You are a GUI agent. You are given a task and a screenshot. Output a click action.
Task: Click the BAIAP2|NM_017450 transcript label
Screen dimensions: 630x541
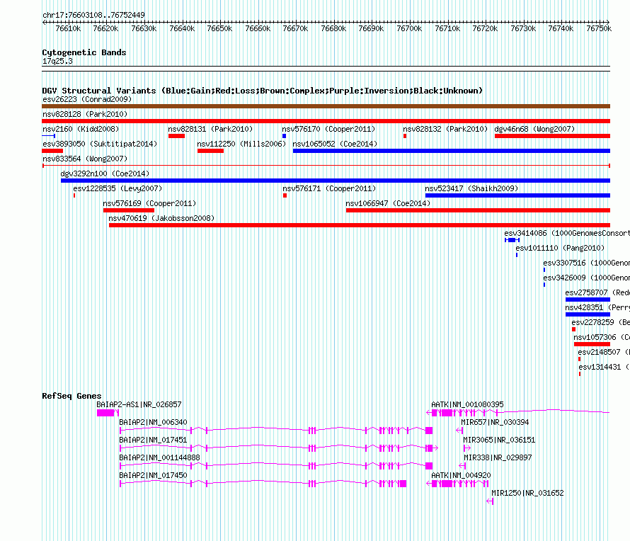(153, 475)
